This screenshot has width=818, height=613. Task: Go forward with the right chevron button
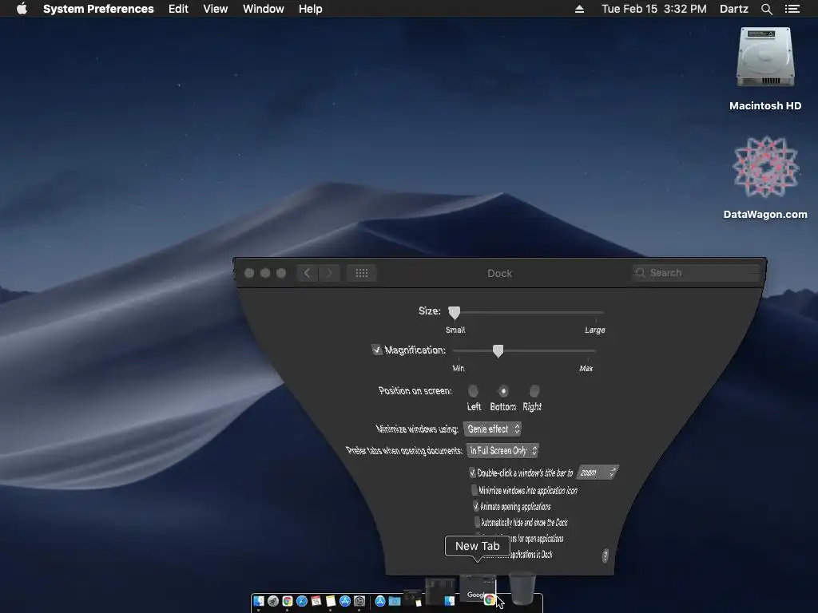tap(329, 273)
